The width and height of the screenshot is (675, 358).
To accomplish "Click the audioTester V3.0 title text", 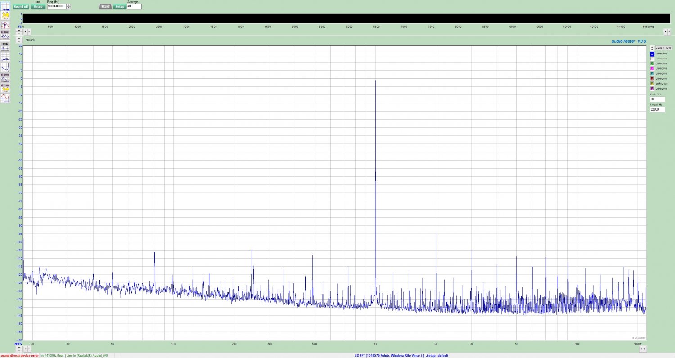I will pyautogui.click(x=629, y=41).
